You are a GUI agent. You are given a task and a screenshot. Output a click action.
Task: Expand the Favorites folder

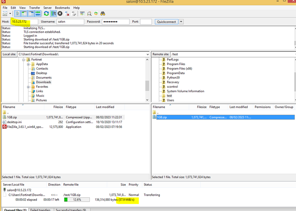coord(28,87)
